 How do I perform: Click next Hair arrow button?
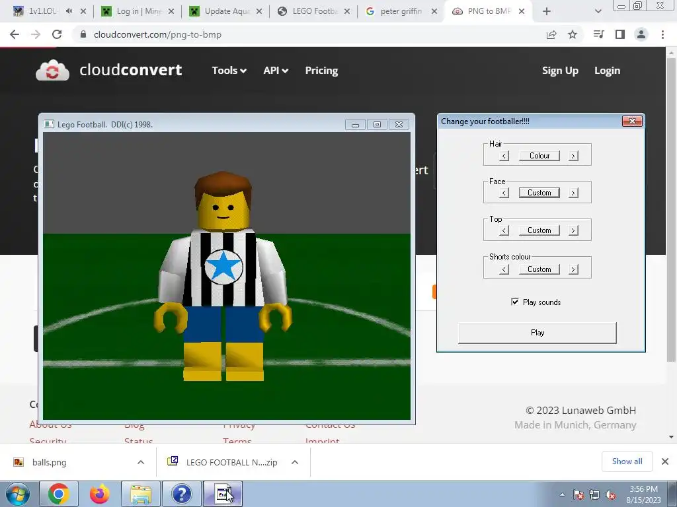pos(573,156)
